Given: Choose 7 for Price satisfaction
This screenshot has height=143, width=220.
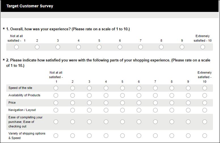Looking at the screenshot, I should pyautogui.click(x=155, y=103).
